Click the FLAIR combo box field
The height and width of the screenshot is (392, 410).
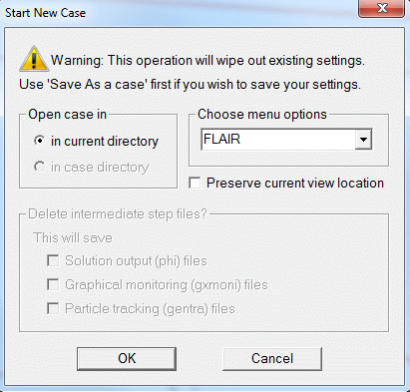click(286, 140)
